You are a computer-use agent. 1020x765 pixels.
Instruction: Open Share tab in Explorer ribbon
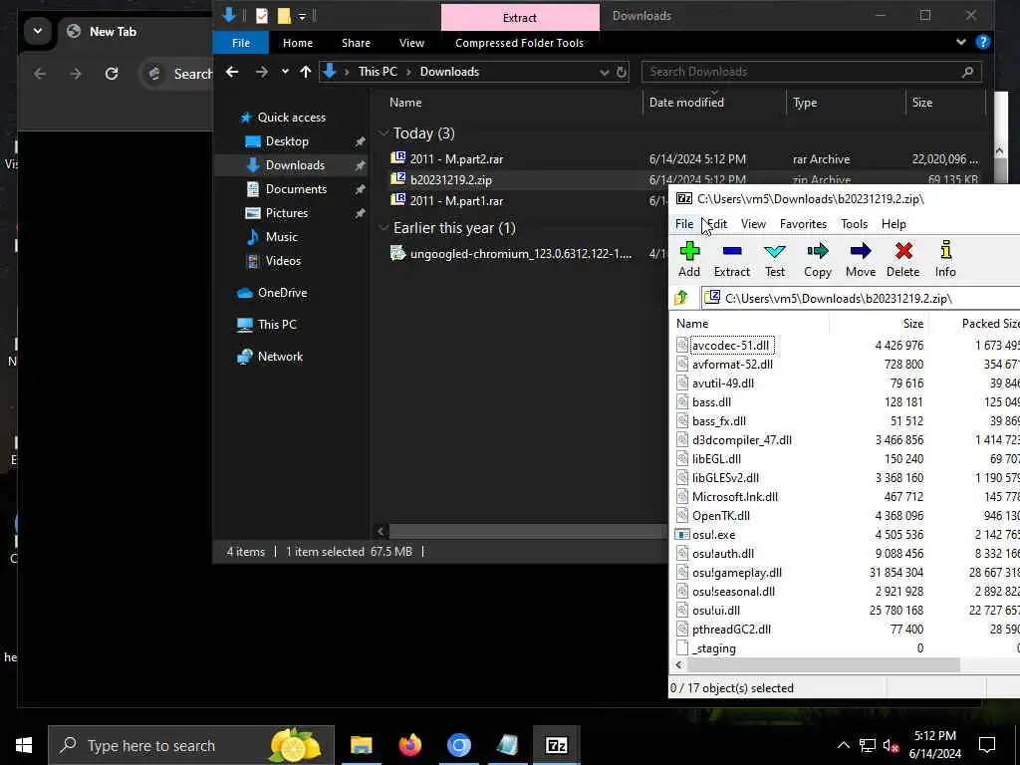[x=356, y=43]
